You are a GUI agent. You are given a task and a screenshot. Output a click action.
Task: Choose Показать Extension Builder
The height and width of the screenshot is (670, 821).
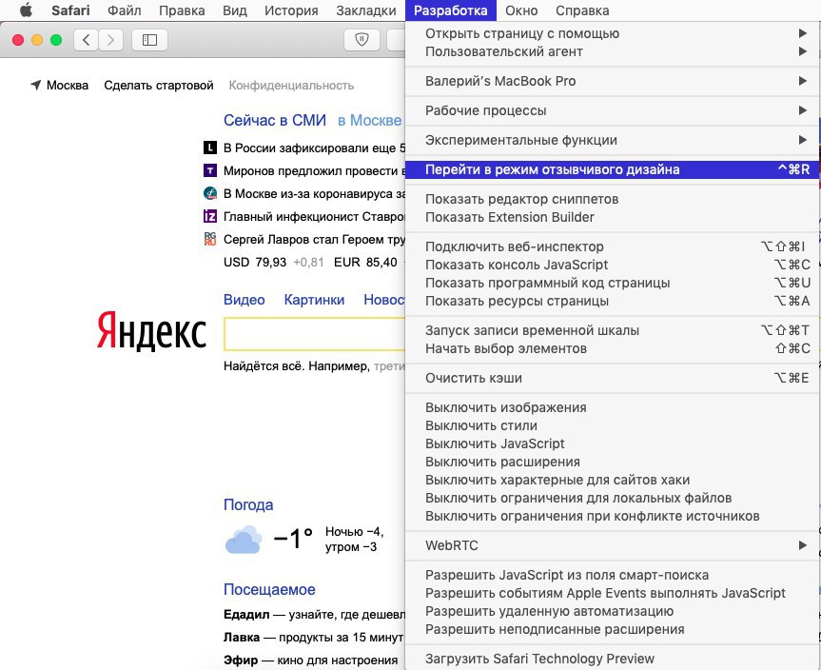(612, 217)
